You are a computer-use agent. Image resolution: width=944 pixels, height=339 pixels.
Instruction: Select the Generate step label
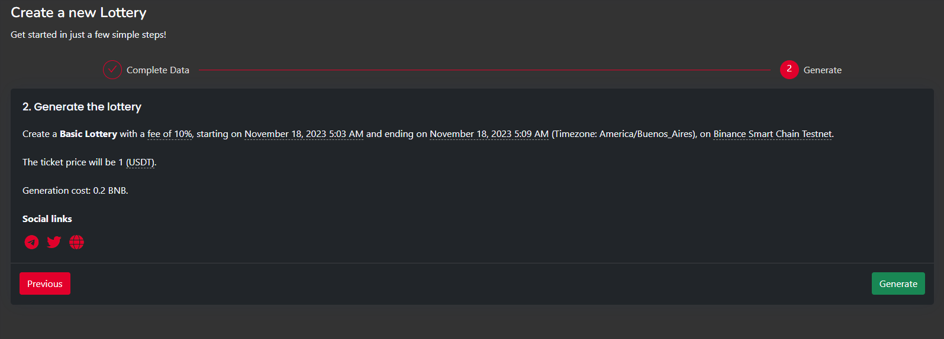tap(822, 70)
